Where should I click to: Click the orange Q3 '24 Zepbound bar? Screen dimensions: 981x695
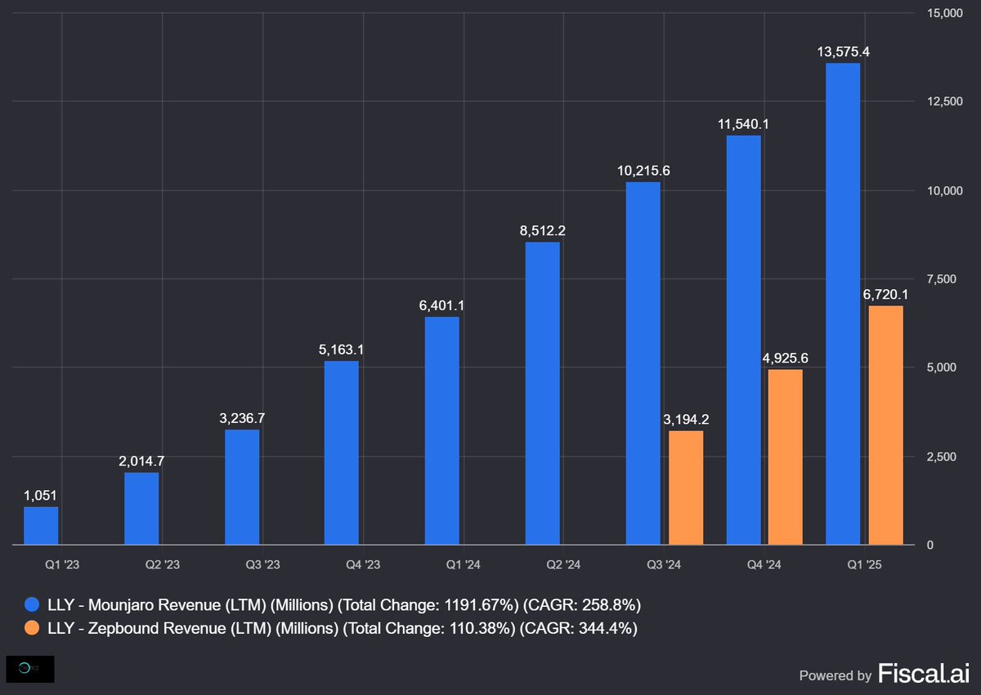686,488
